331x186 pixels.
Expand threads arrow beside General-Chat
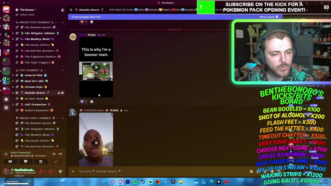point(13,75)
